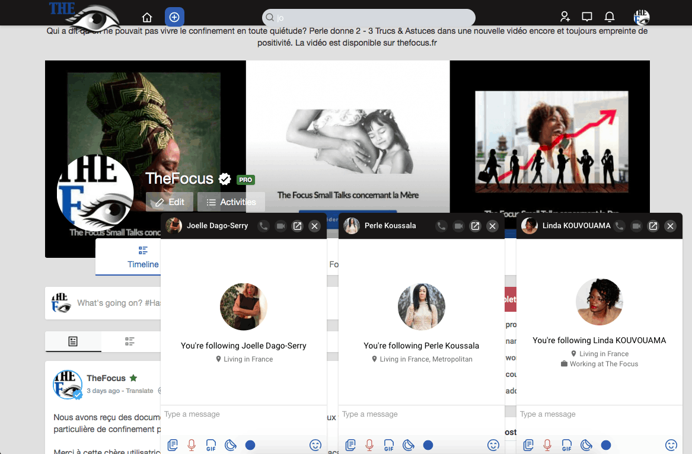
Task: Pick chat color in Linda KOUVOUAMA chat
Action: [606, 445]
